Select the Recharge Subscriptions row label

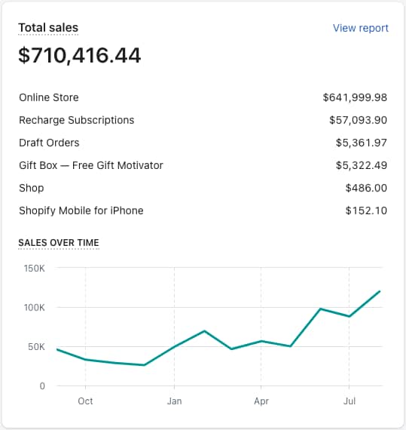click(x=76, y=120)
